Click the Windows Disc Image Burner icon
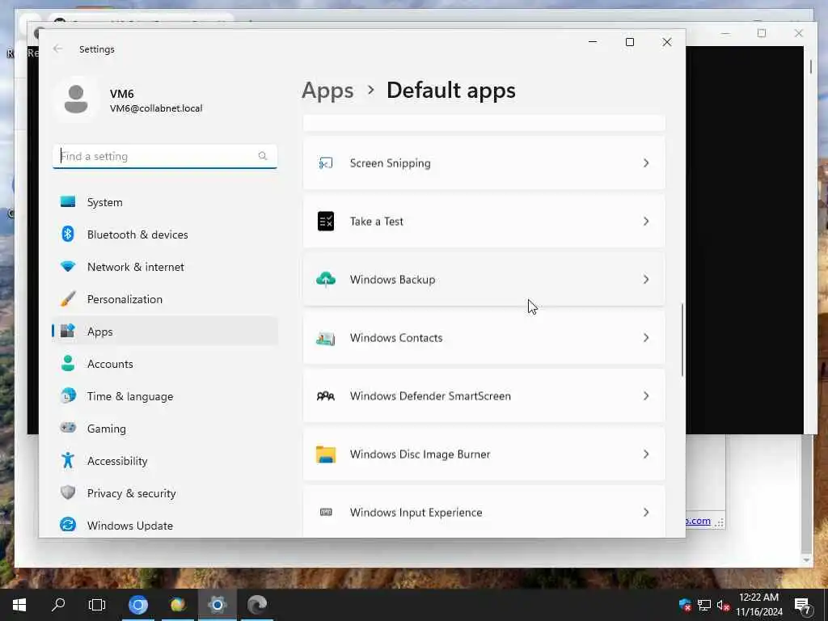This screenshot has height=621, width=828. click(x=326, y=454)
